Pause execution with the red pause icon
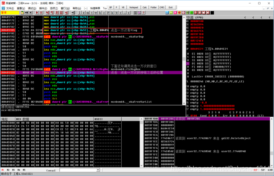Screen dimensions: 274x176 pos(41,13)
